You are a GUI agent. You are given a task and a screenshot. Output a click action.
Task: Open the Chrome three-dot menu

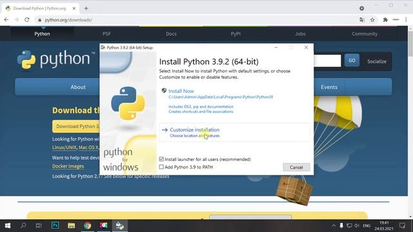406,20
